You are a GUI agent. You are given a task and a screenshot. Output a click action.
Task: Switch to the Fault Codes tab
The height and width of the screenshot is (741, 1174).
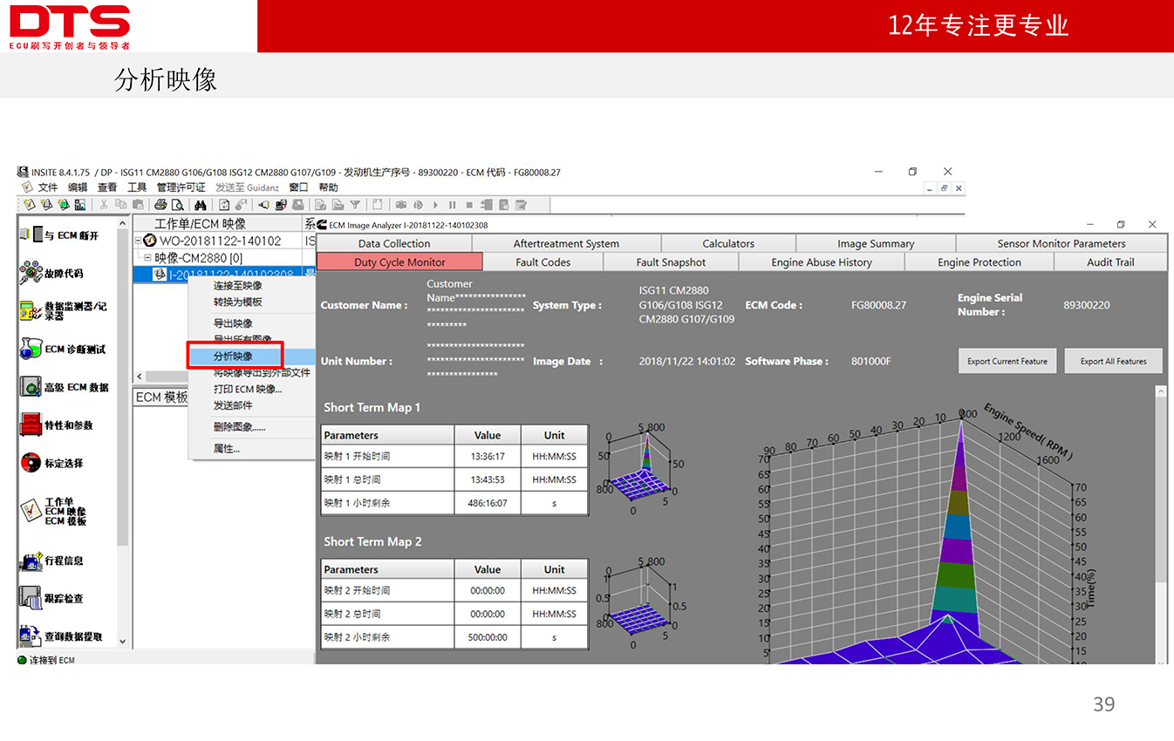[543, 262]
